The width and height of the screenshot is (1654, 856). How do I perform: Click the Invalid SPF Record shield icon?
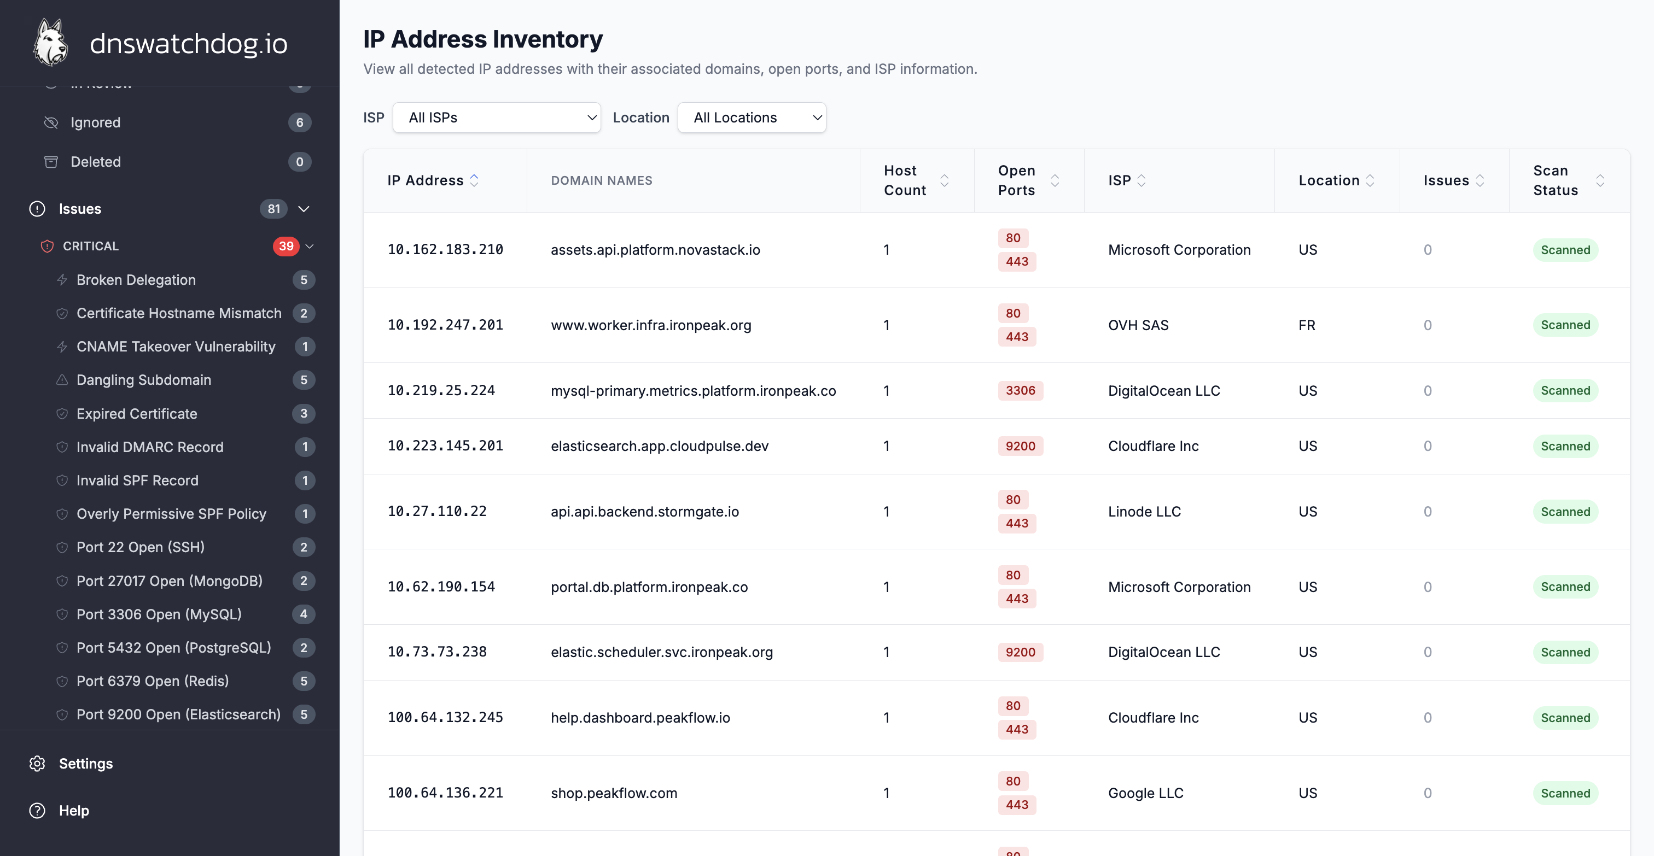pos(62,480)
